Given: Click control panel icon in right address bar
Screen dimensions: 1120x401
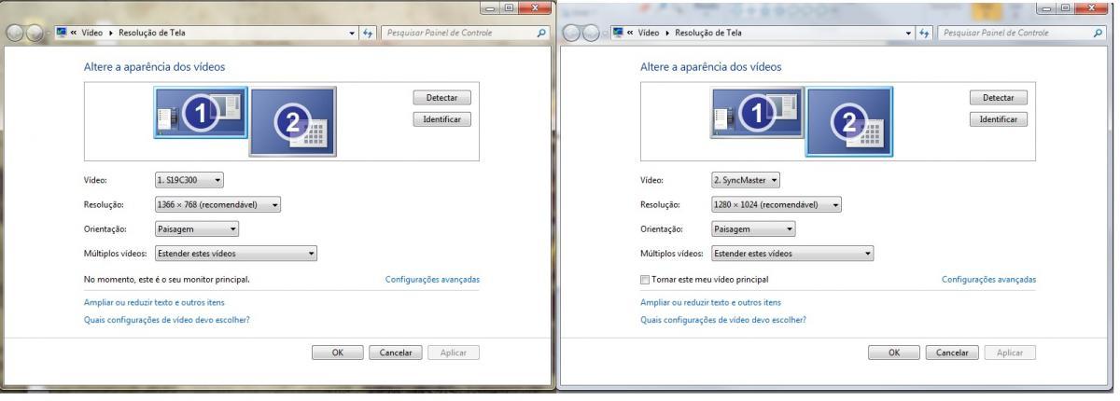Looking at the screenshot, I should (x=618, y=33).
